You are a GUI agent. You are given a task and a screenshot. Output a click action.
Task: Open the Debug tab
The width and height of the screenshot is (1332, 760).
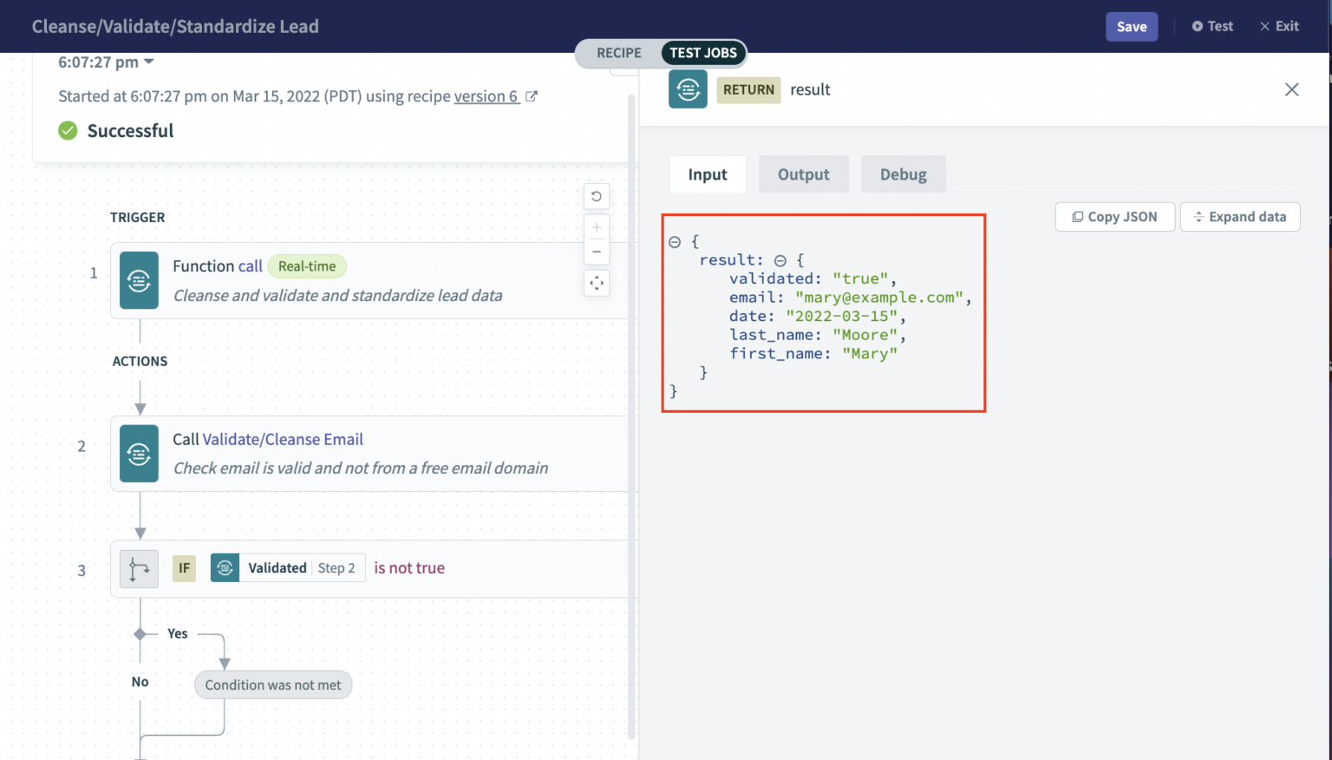coord(904,174)
